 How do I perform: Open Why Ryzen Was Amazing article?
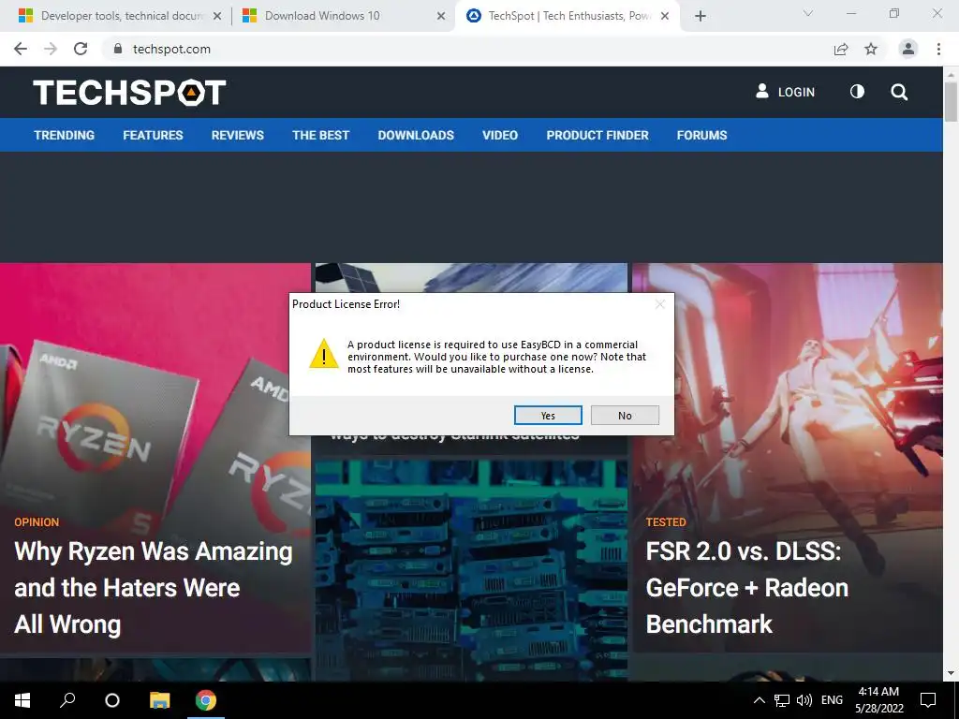tap(153, 588)
